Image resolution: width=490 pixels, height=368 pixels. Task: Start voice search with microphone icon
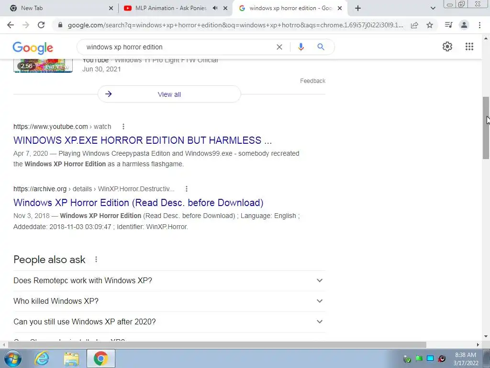coord(301,47)
